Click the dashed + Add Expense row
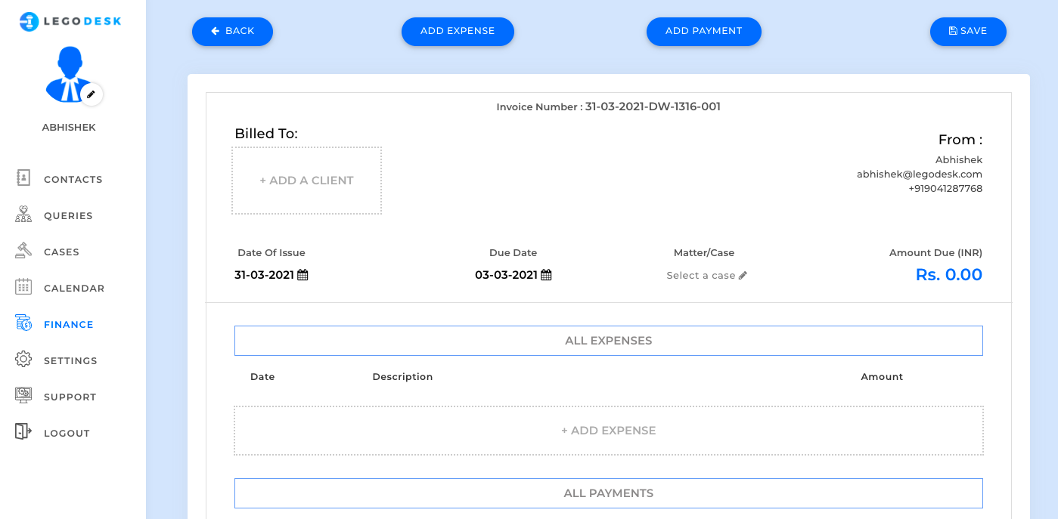This screenshot has width=1058, height=519. 608,431
